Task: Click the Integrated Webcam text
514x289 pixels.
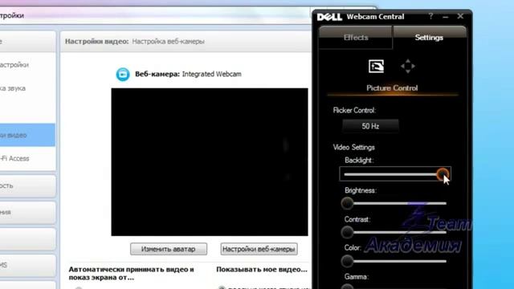Action: pyautogui.click(x=212, y=74)
